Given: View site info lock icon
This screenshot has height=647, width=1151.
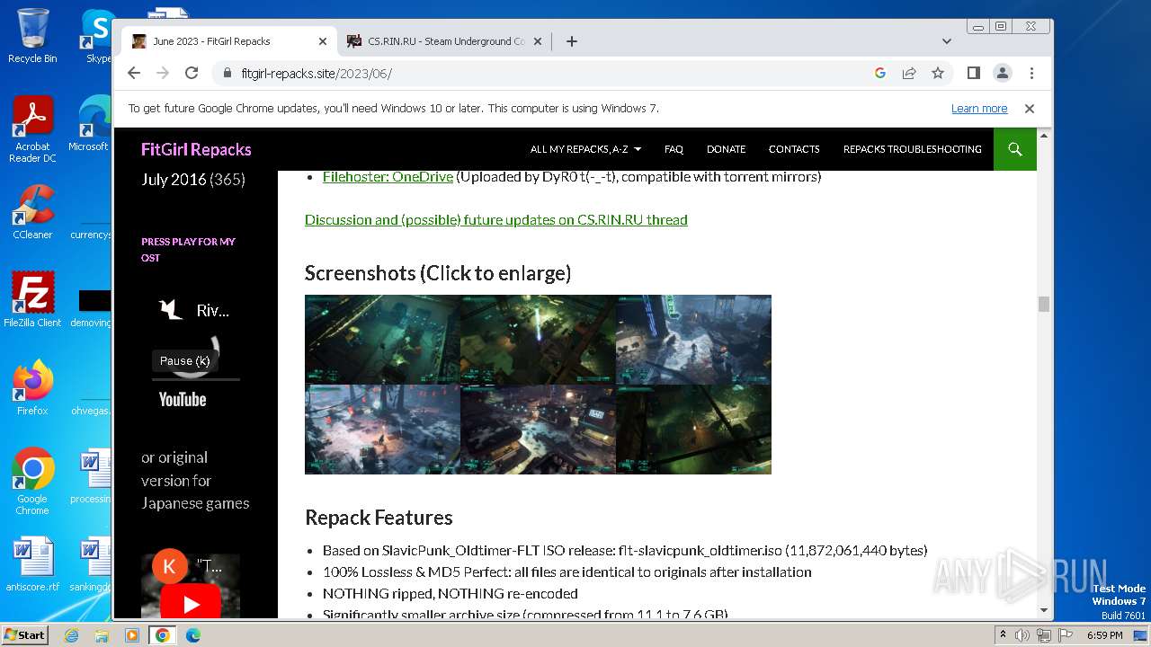Looking at the screenshot, I should [227, 74].
